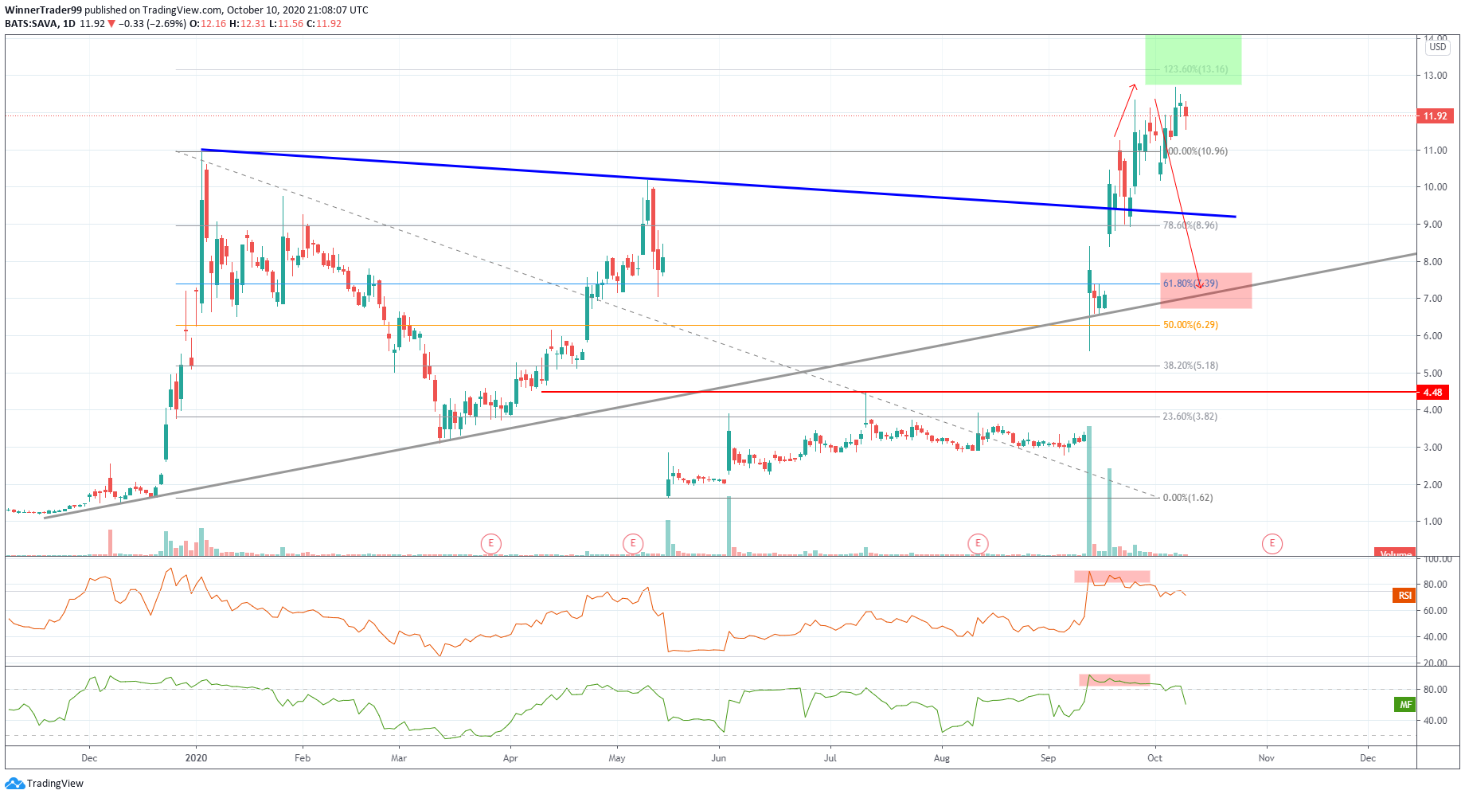The image size is (1465, 798).
Task: Click the pink support zone rectangle
Action: point(1205,291)
